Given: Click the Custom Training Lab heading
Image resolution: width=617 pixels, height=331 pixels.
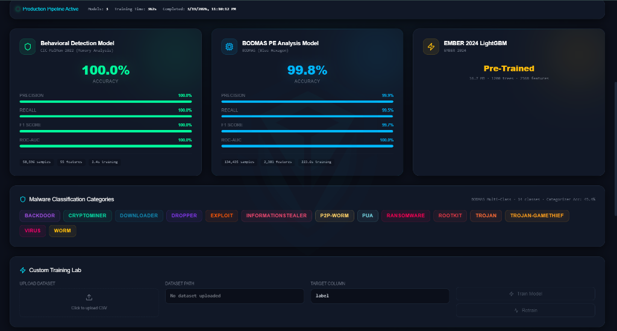Looking at the screenshot, I should pos(55,270).
